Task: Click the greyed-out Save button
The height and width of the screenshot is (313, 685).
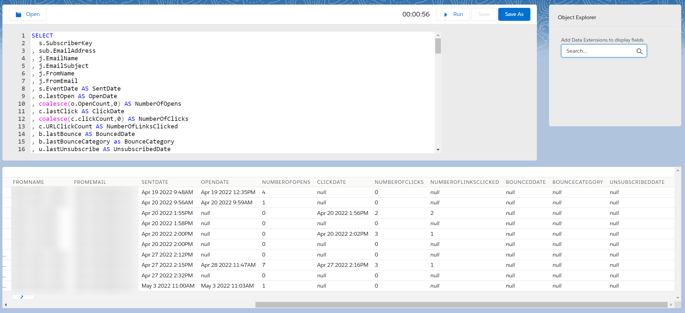Action: [484, 14]
